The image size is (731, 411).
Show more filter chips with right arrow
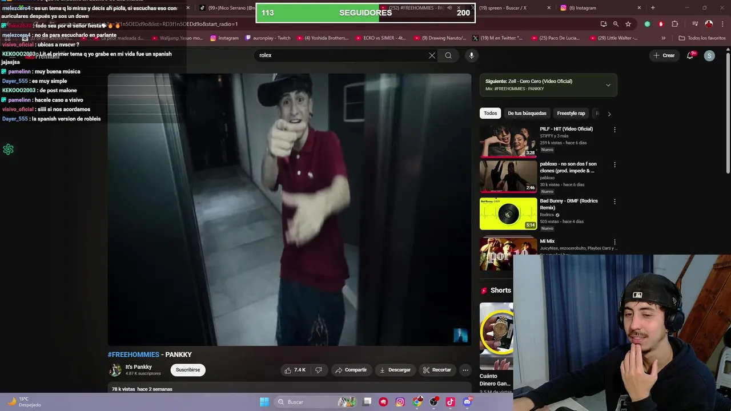pos(609,114)
